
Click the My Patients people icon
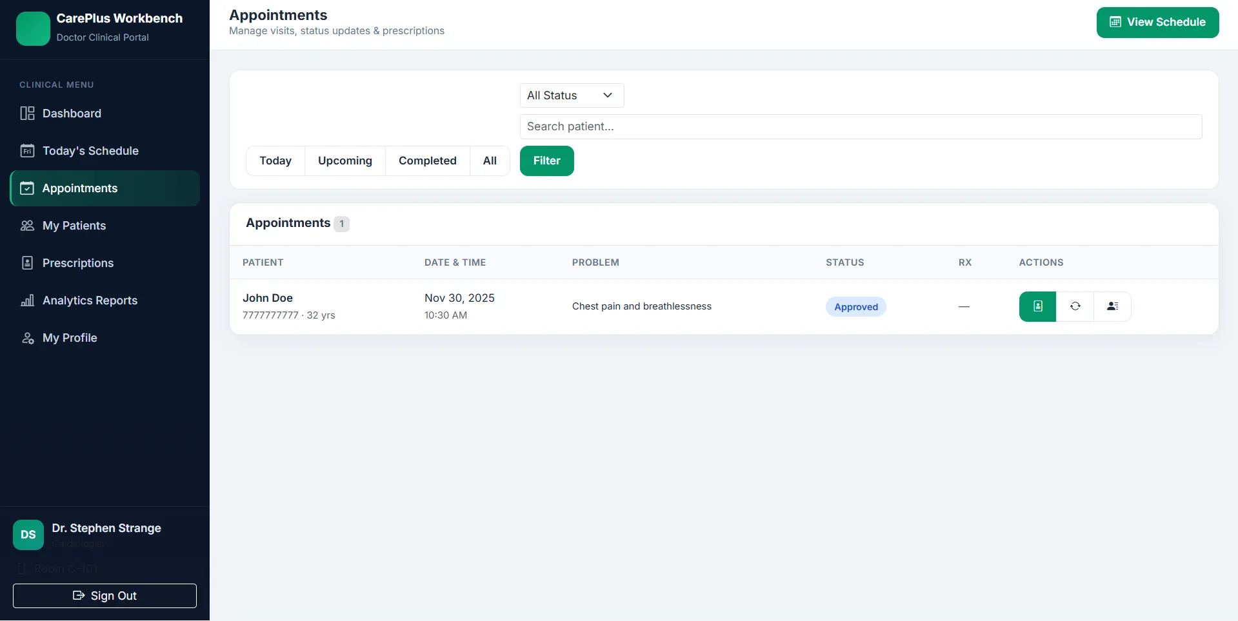click(x=27, y=226)
